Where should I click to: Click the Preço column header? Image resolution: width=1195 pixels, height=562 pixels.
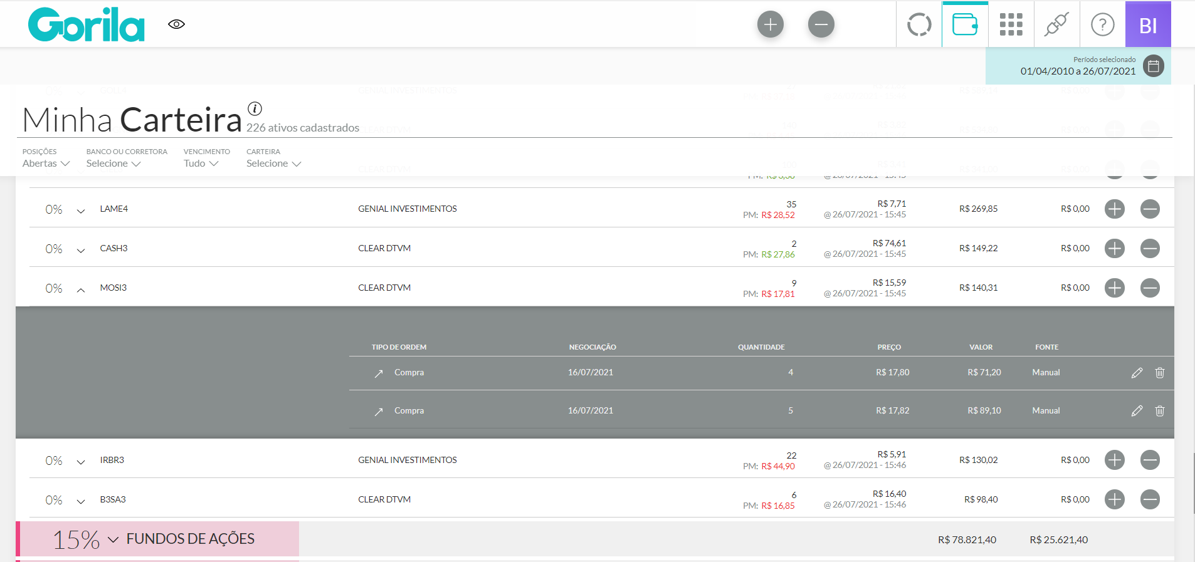point(889,347)
